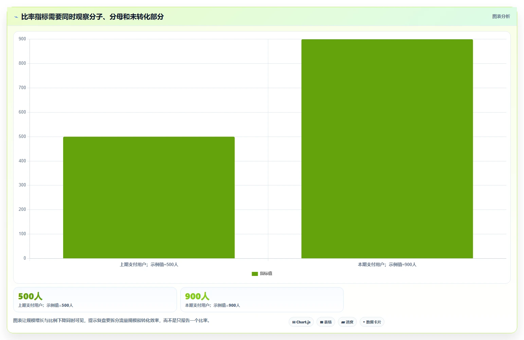Click y-axis tick label 500
Viewport: 524px width, 340px height.
(x=22, y=137)
